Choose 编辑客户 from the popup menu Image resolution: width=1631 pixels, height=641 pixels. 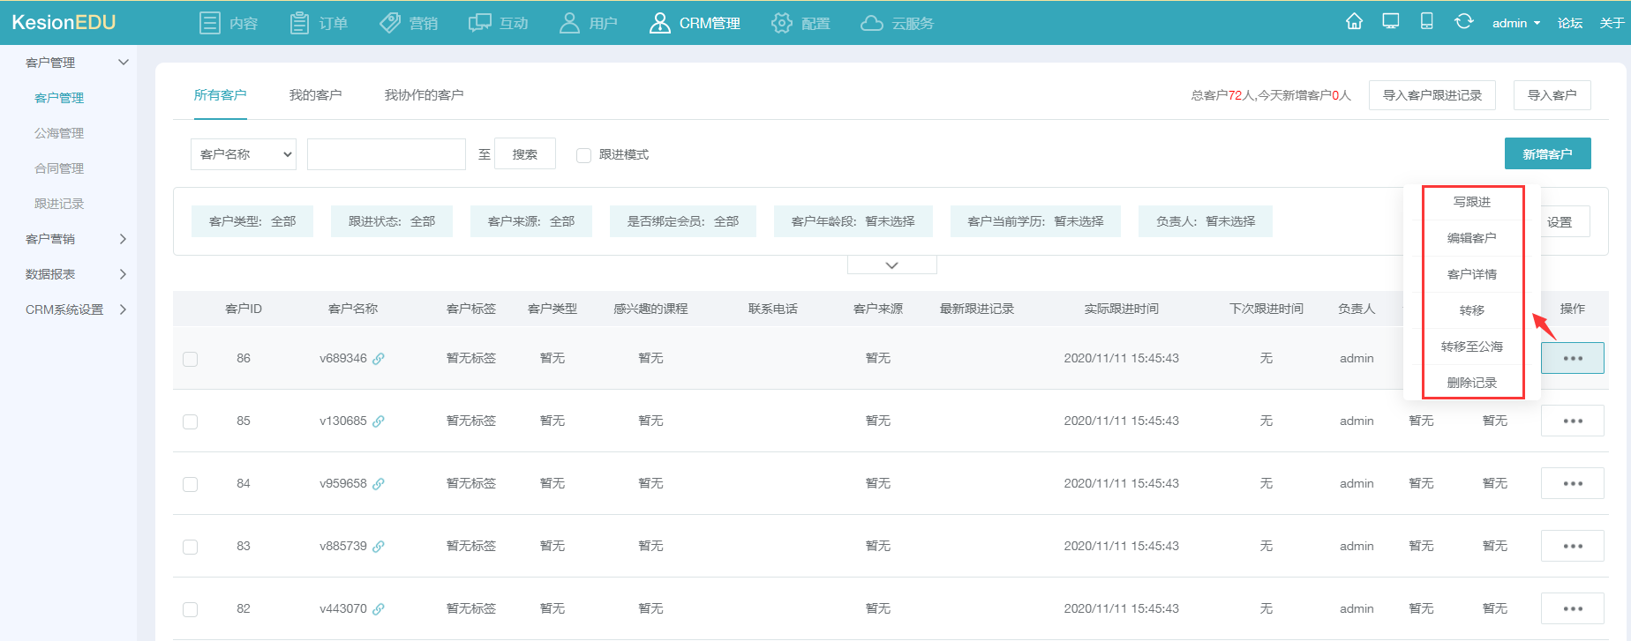point(1472,238)
